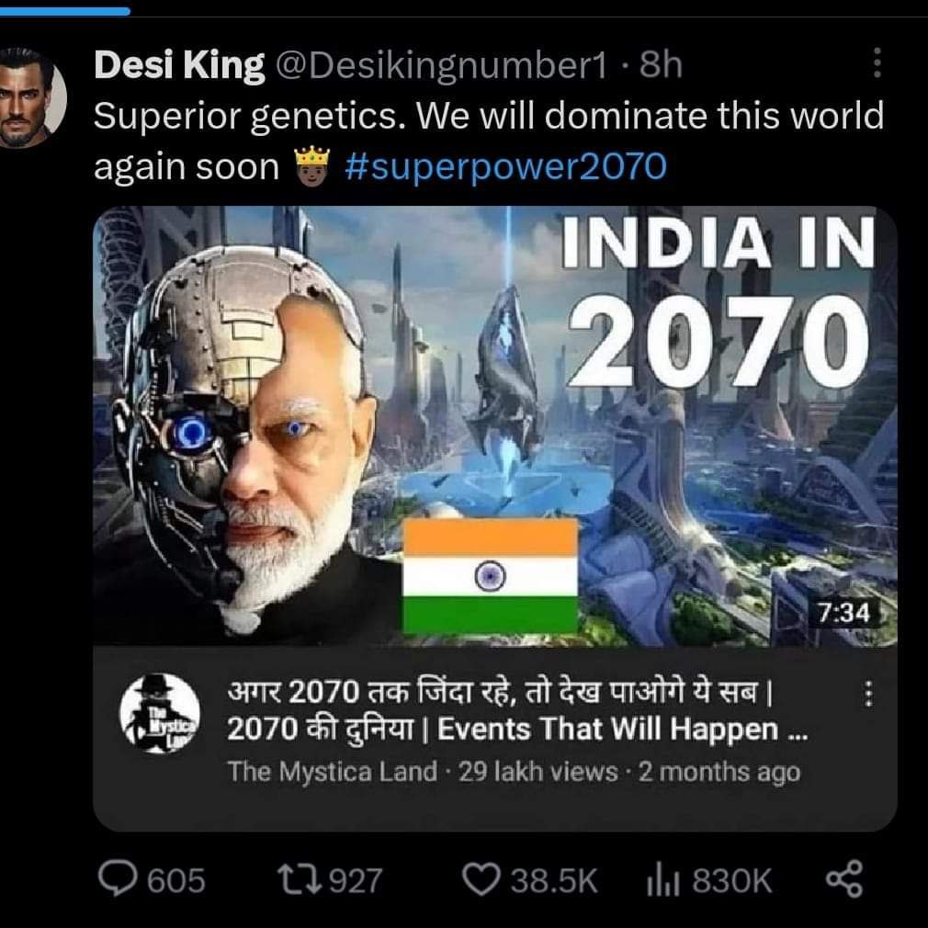Image resolution: width=928 pixels, height=928 pixels.
Task: Open the tweet's three-dot more options menu
Action: (x=877, y=64)
